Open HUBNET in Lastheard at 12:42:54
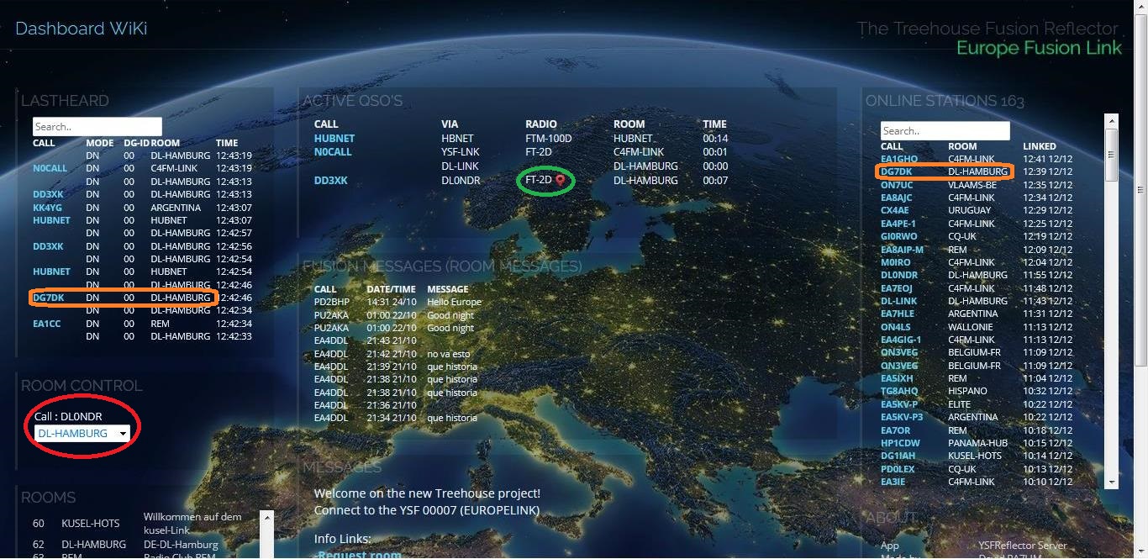Image resolution: width=1148 pixels, height=559 pixels. pos(51,272)
